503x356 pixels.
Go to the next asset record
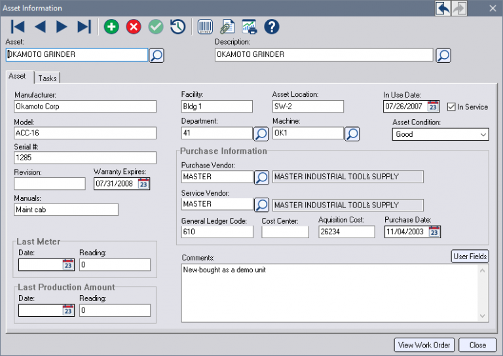coord(62,27)
